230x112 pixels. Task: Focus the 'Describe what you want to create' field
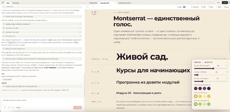[x=42, y=100]
